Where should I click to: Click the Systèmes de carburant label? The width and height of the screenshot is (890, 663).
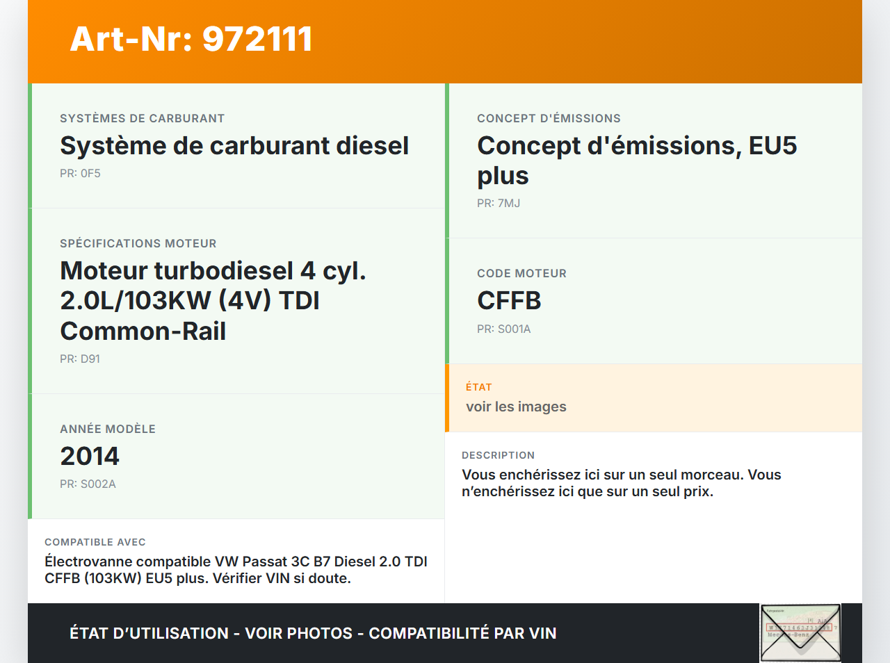point(142,119)
